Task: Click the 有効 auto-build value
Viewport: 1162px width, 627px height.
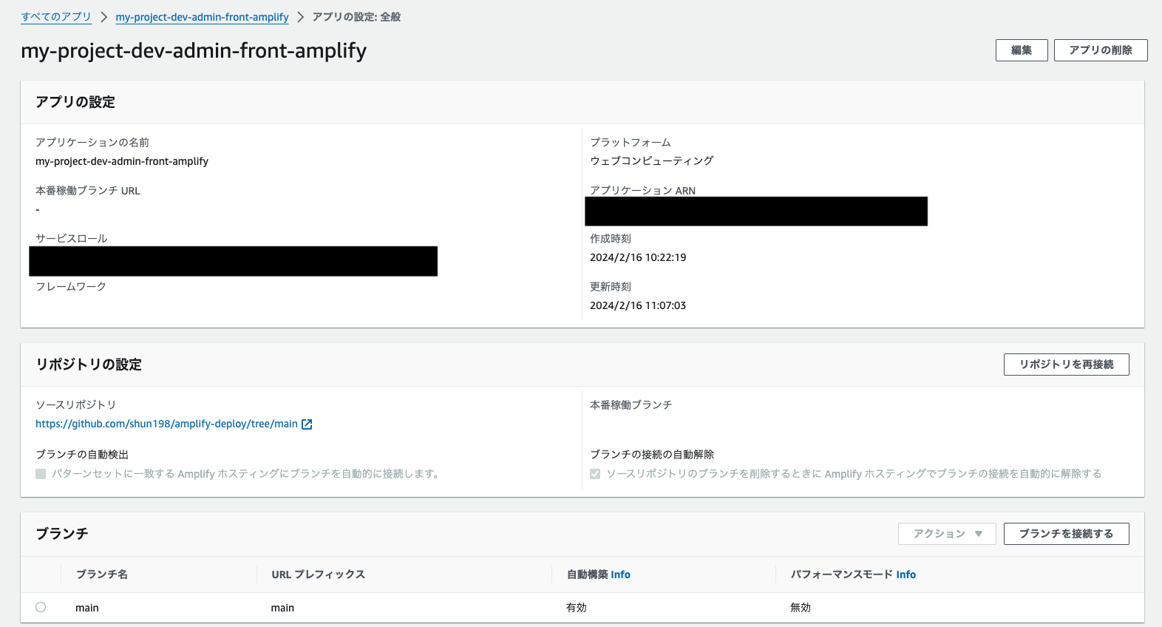Action: (x=577, y=608)
